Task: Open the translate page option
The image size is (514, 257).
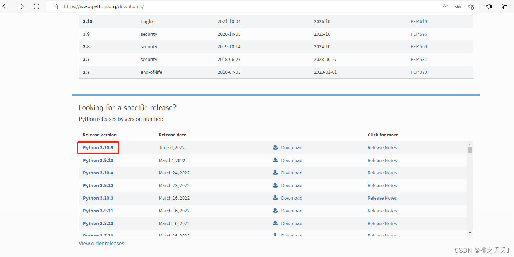Action: point(458,6)
